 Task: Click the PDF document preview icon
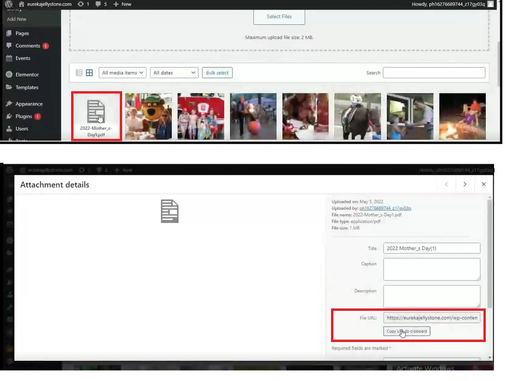[x=170, y=211]
